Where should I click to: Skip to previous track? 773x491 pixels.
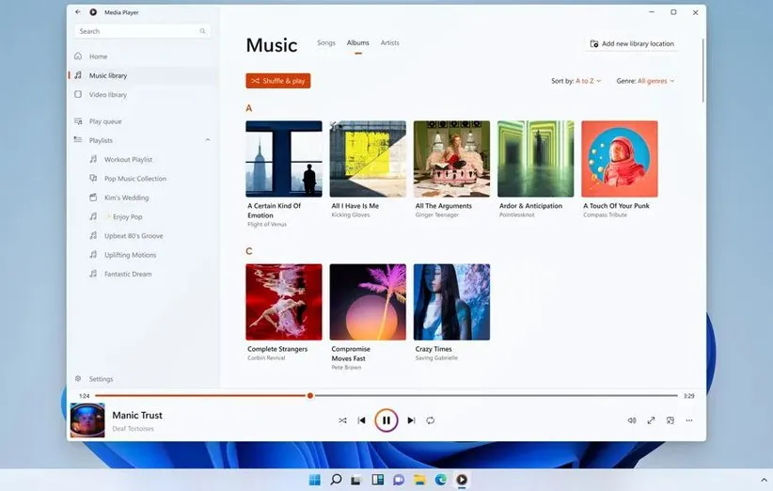pos(362,420)
